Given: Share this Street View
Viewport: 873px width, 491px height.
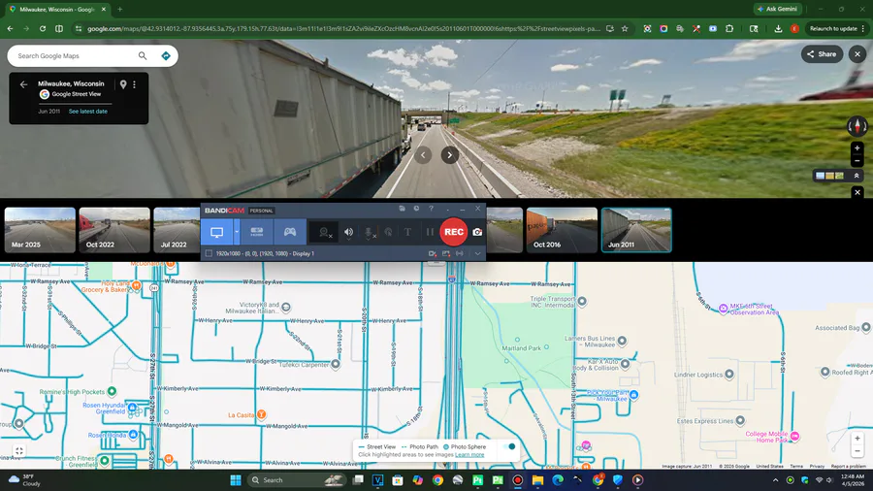Looking at the screenshot, I should click(x=822, y=54).
